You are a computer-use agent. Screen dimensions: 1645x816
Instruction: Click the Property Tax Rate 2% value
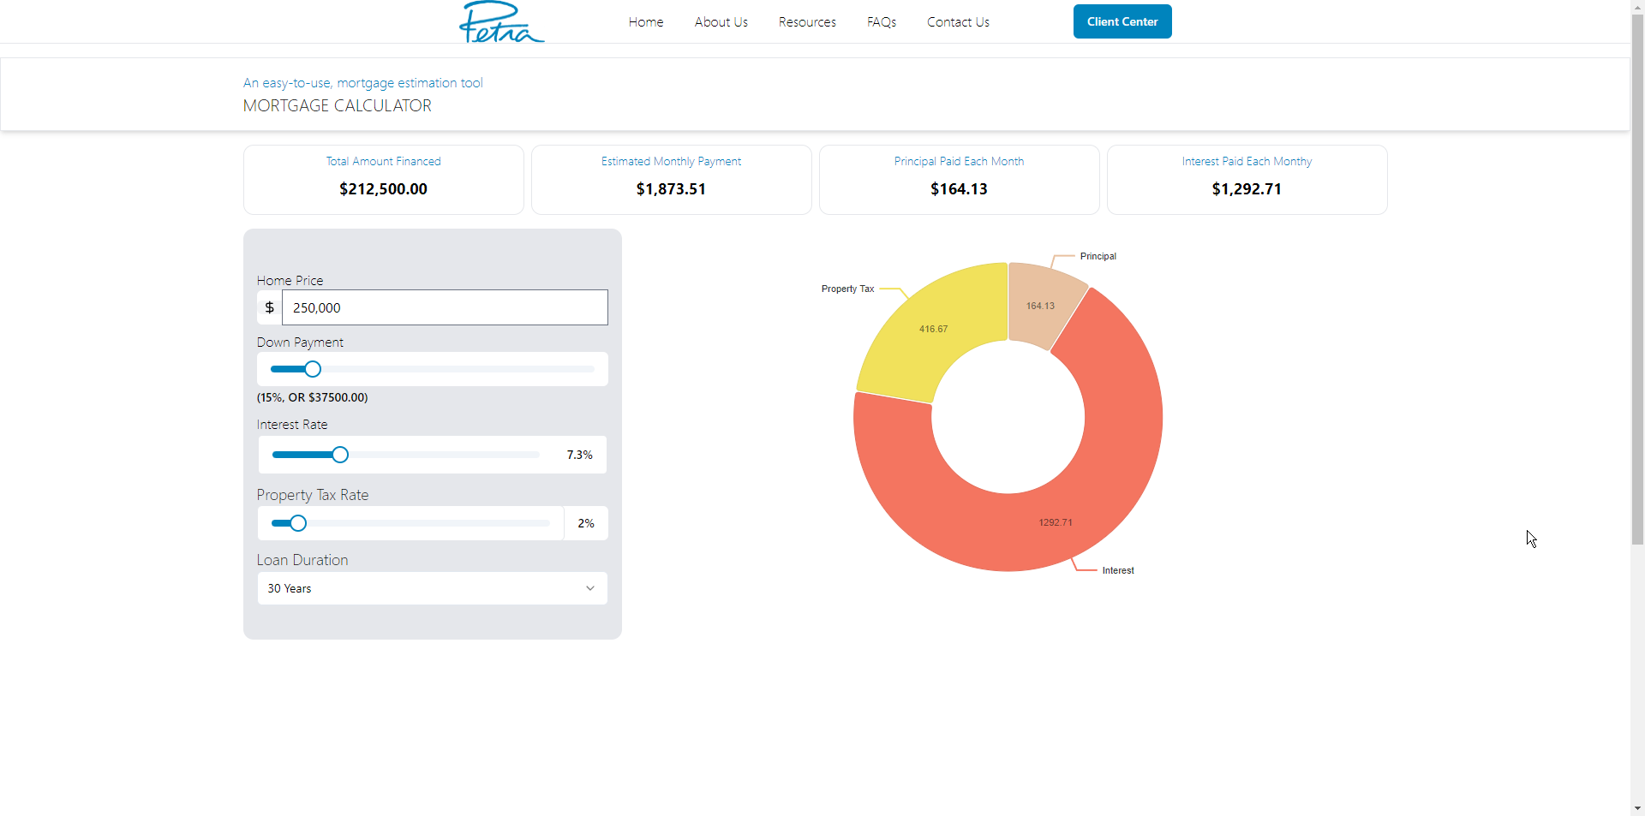(x=586, y=523)
